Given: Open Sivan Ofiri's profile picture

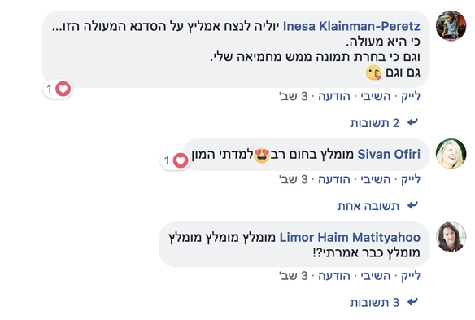Looking at the screenshot, I should tap(451, 154).
